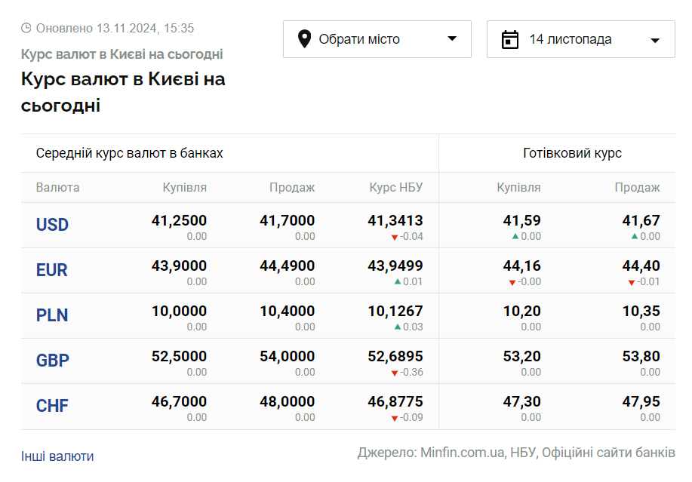Click USD cash sell rate 41,67

(x=641, y=220)
